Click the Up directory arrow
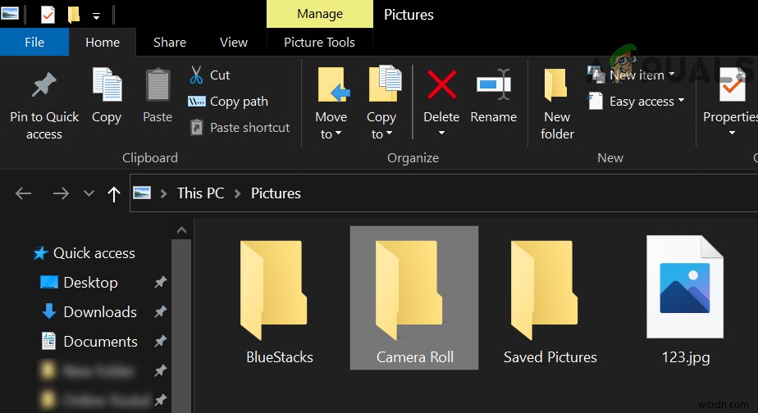 114,193
